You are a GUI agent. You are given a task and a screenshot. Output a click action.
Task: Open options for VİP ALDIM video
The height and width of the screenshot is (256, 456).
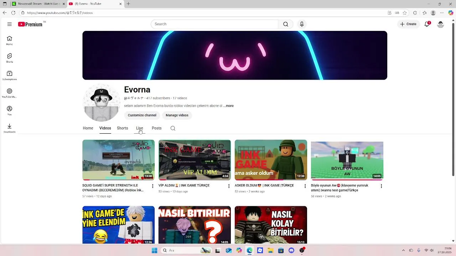click(229, 186)
